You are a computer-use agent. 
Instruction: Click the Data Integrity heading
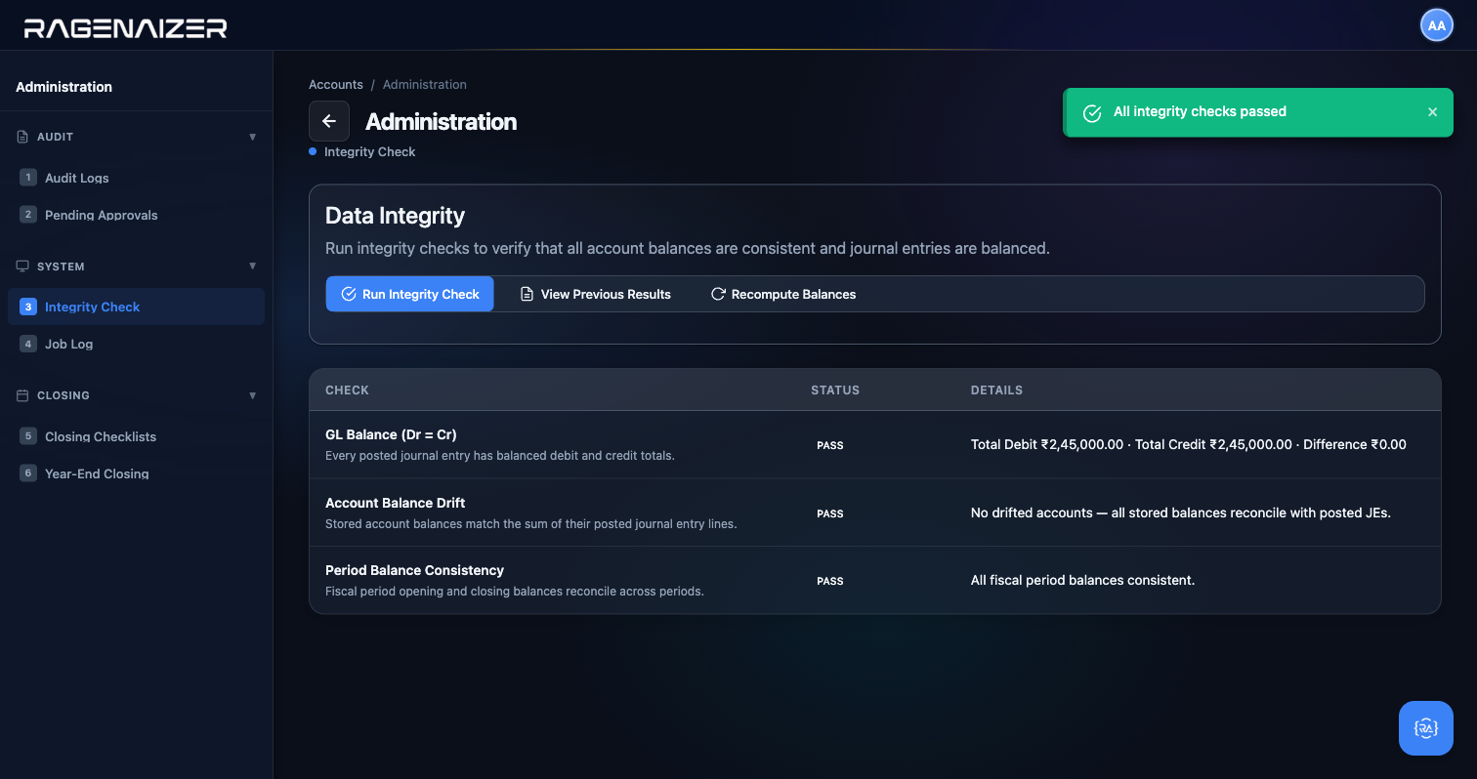point(395,216)
